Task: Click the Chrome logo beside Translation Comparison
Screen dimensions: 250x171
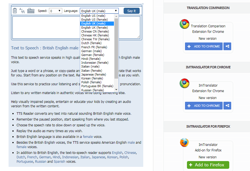Action: point(184,24)
